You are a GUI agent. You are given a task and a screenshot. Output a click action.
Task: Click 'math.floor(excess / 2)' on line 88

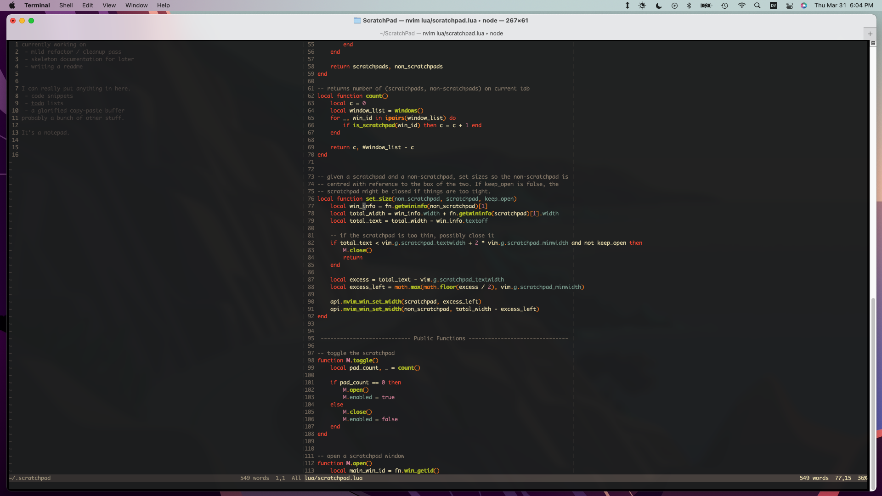pos(459,287)
